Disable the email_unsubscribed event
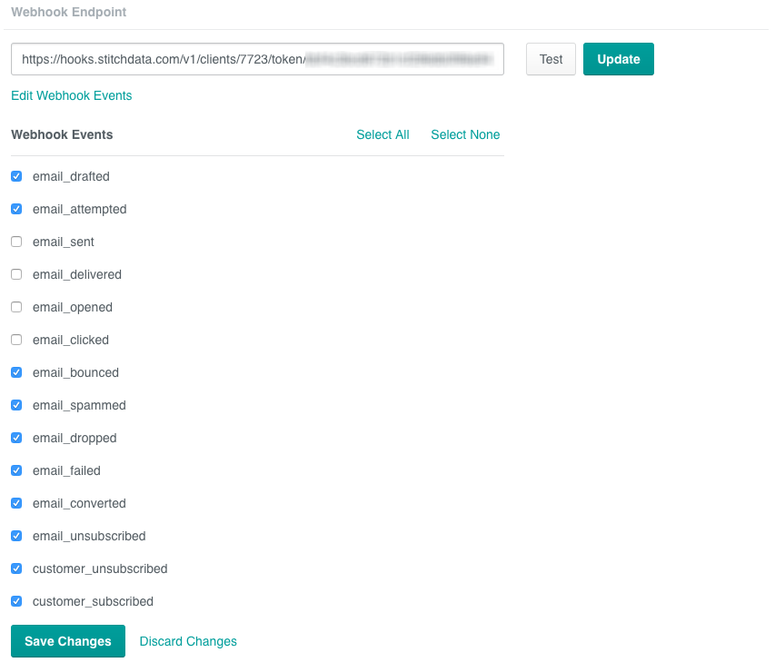775x672 pixels. point(15,536)
